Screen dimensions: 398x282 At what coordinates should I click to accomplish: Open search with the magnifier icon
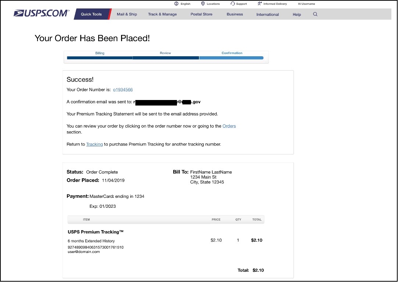pyautogui.click(x=315, y=14)
